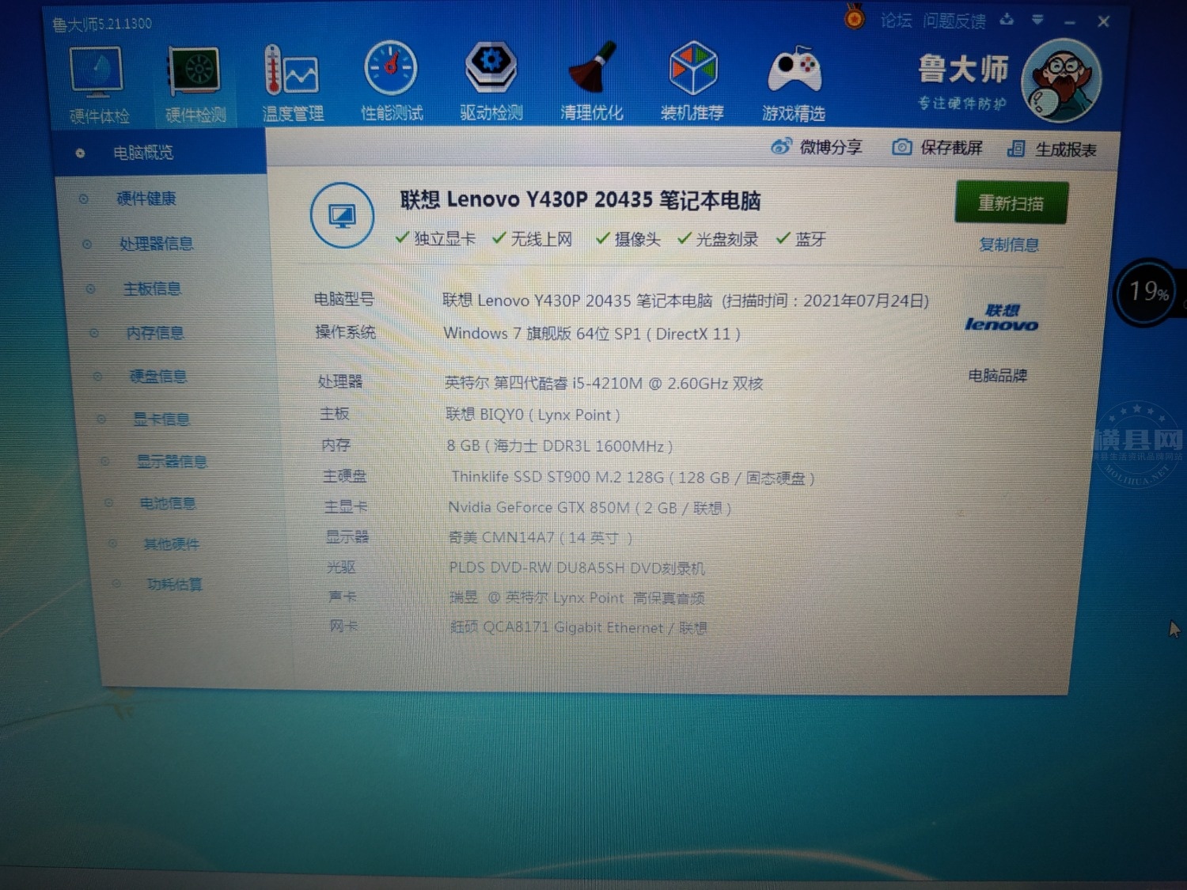Click the 电脑品牌 label
This screenshot has width=1187, height=890.
(998, 376)
